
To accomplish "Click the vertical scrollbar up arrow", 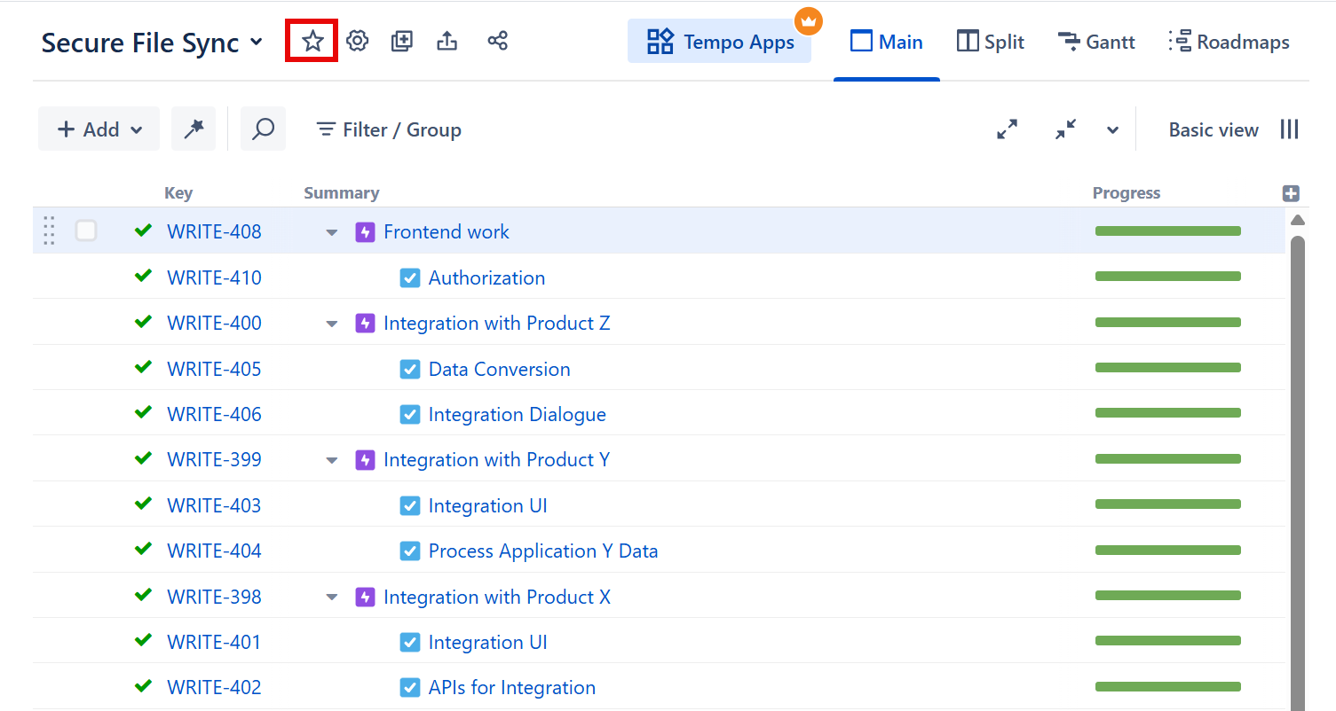I will tap(1297, 220).
